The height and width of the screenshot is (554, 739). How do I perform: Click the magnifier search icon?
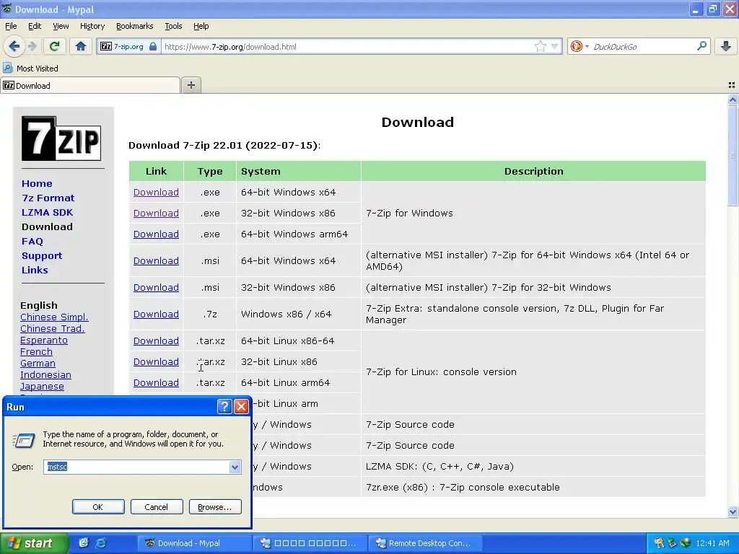click(x=701, y=46)
